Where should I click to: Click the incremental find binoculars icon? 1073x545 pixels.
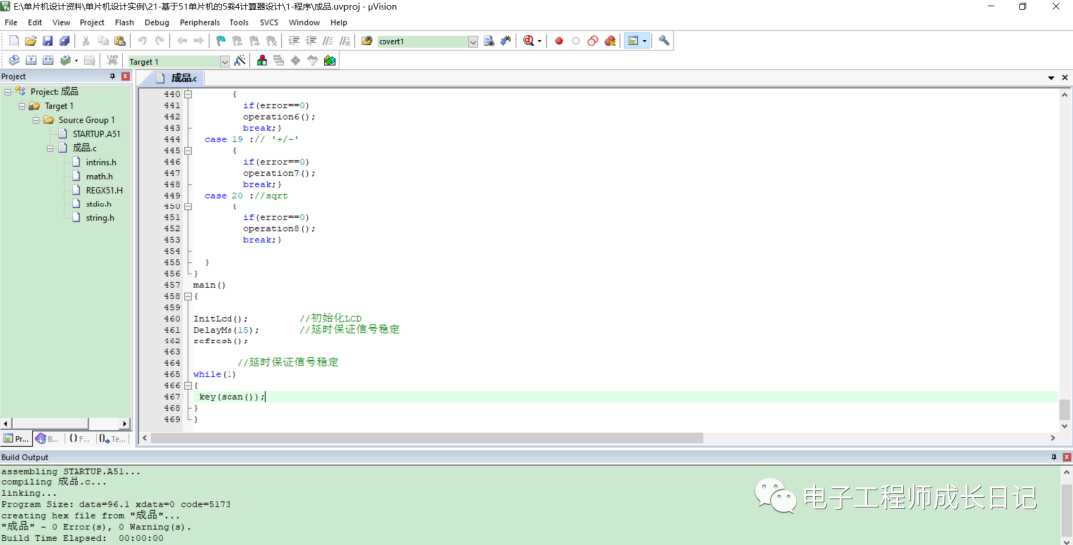click(x=506, y=41)
